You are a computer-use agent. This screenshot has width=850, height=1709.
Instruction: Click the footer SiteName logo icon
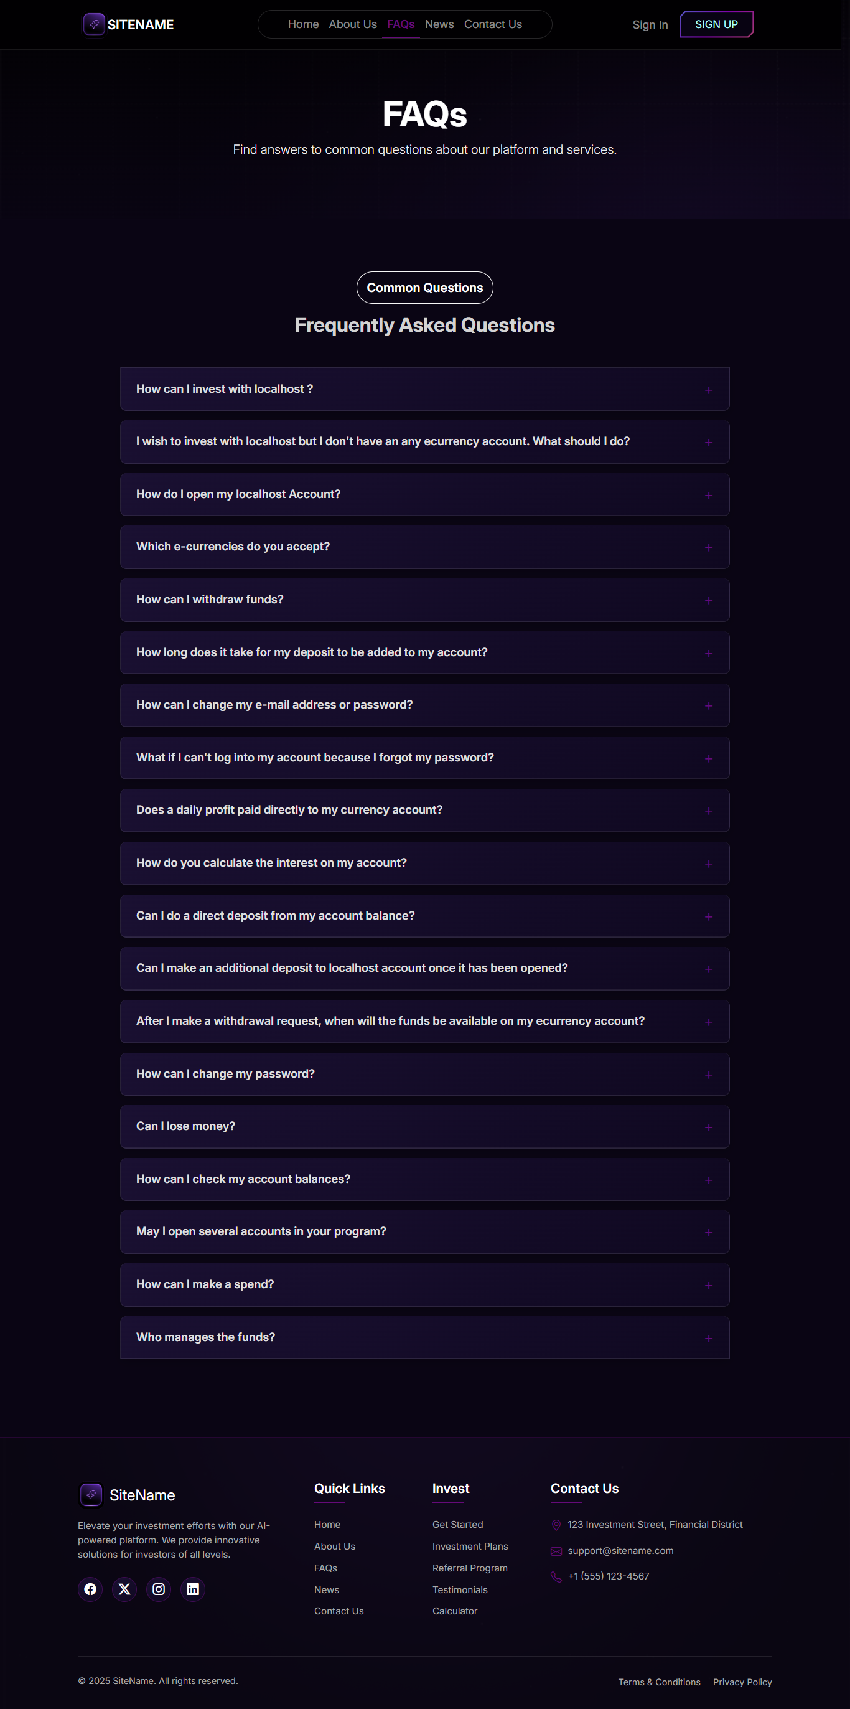(x=91, y=1495)
